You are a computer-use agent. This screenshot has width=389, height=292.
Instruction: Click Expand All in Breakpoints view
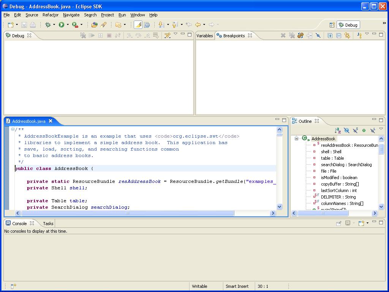[330, 35]
